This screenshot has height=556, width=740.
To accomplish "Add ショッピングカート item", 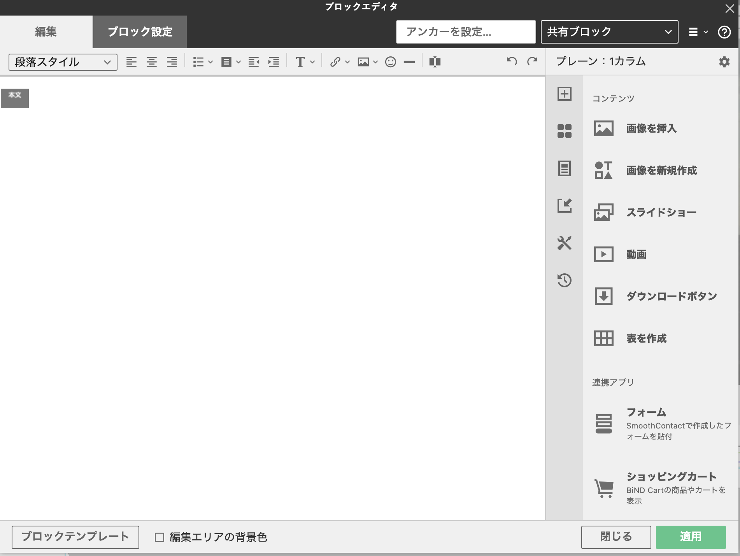I will pos(661,488).
